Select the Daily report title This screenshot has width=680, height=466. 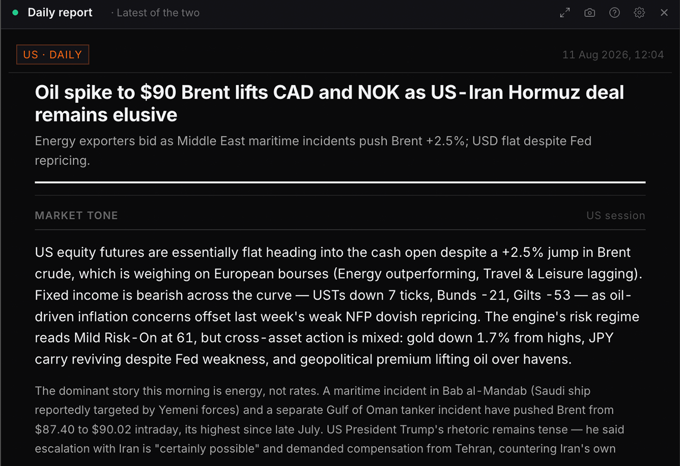pos(60,13)
